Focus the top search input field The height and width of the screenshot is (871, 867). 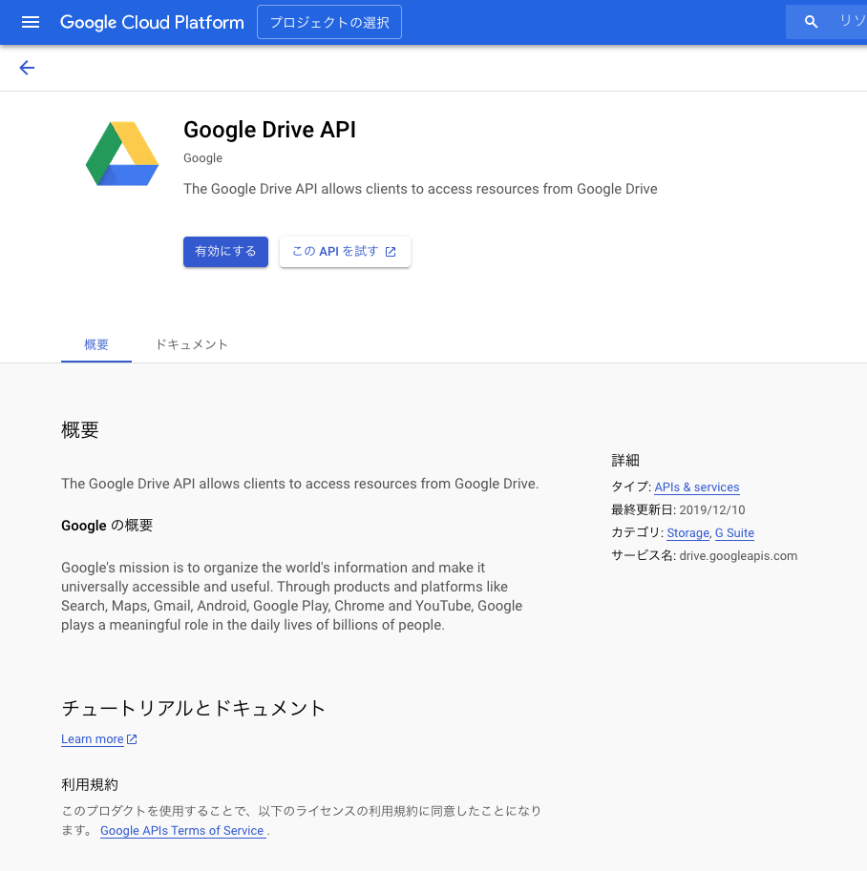click(x=850, y=22)
